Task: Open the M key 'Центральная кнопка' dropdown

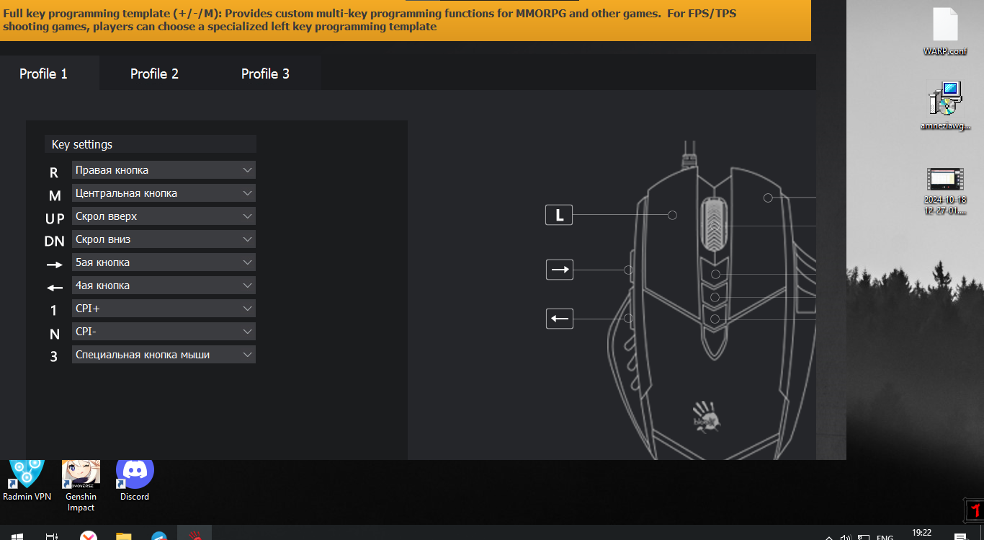Action: point(164,193)
